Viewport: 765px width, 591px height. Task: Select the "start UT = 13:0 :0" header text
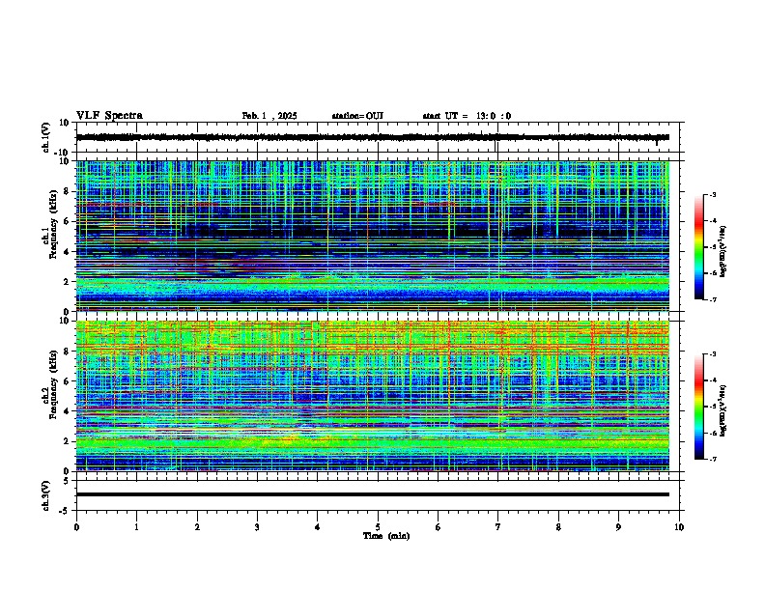(467, 116)
